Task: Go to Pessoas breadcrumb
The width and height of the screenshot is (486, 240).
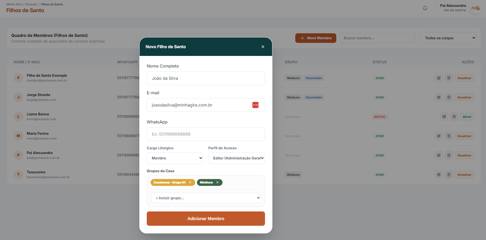Action: click(31, 4)
